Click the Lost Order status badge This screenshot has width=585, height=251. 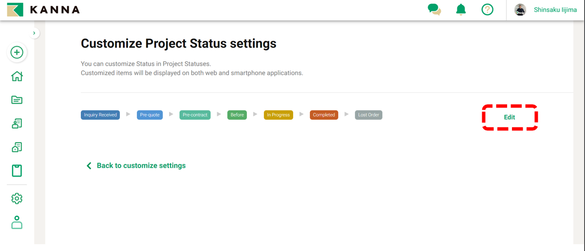[x=368, y=115]
